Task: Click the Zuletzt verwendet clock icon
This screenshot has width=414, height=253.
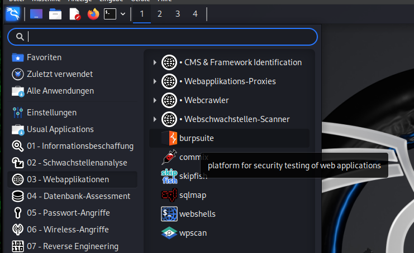Action: (18, 74)
